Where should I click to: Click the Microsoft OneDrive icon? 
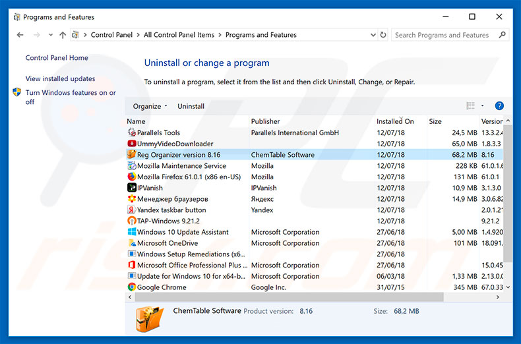pos(132,243)
